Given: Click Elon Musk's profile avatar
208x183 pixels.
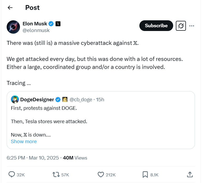Looking at the screenshot, I should click(x=13, y=27).
